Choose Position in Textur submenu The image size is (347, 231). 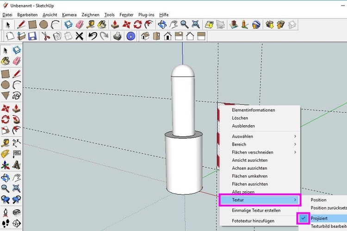[318, 200]
